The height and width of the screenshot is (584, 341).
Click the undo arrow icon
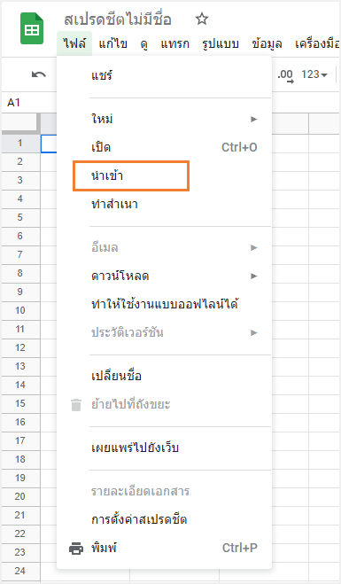pyautogui.click(x=39, y=74)
